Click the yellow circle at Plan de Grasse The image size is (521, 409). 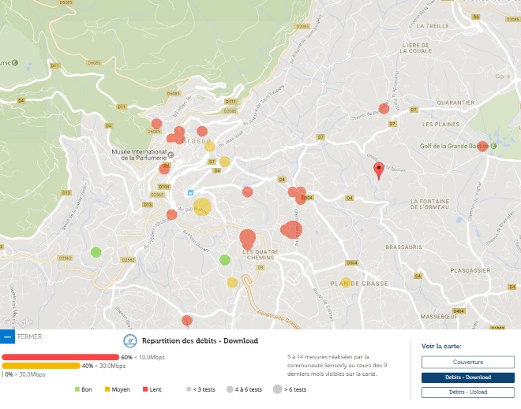[x=346, y=282]
